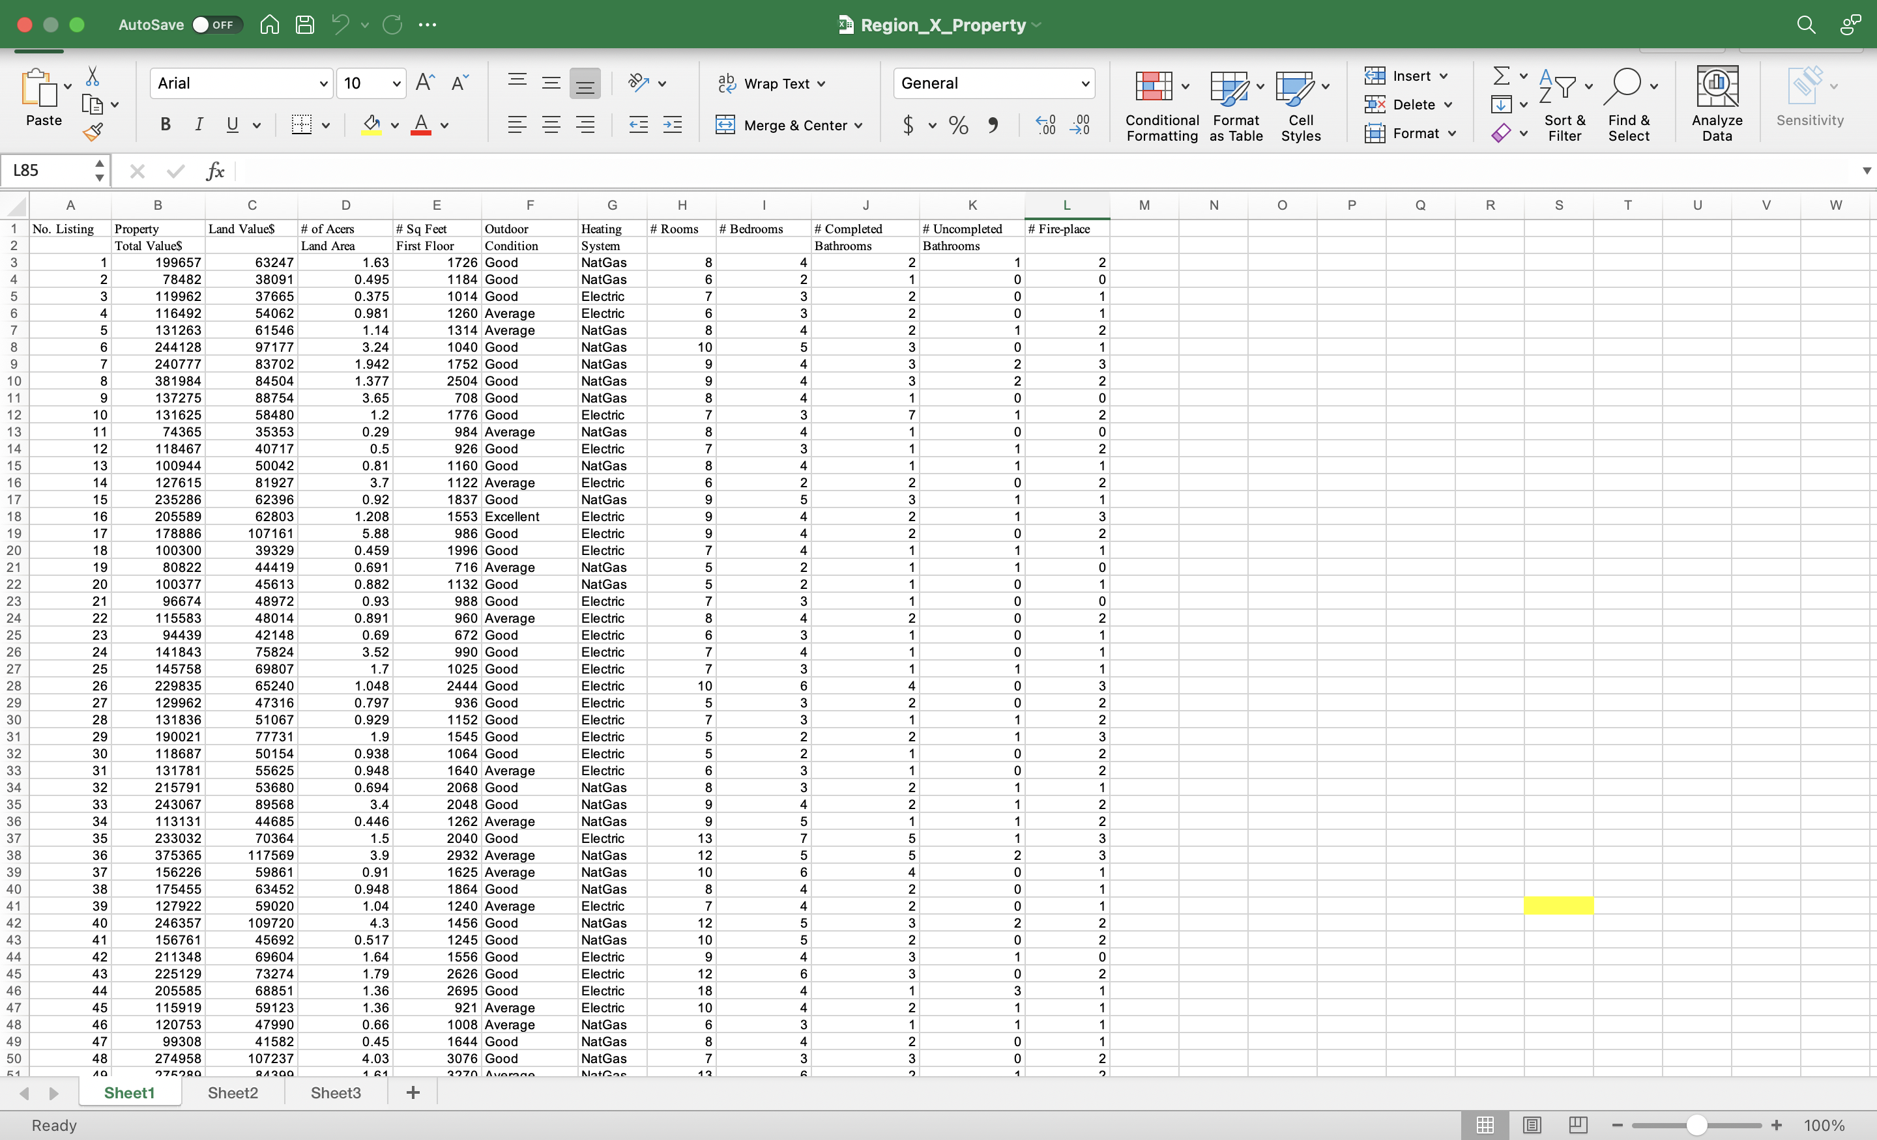Toggle the AutoSave switch
The image size is (1877, 1140).
coord(216,24)
